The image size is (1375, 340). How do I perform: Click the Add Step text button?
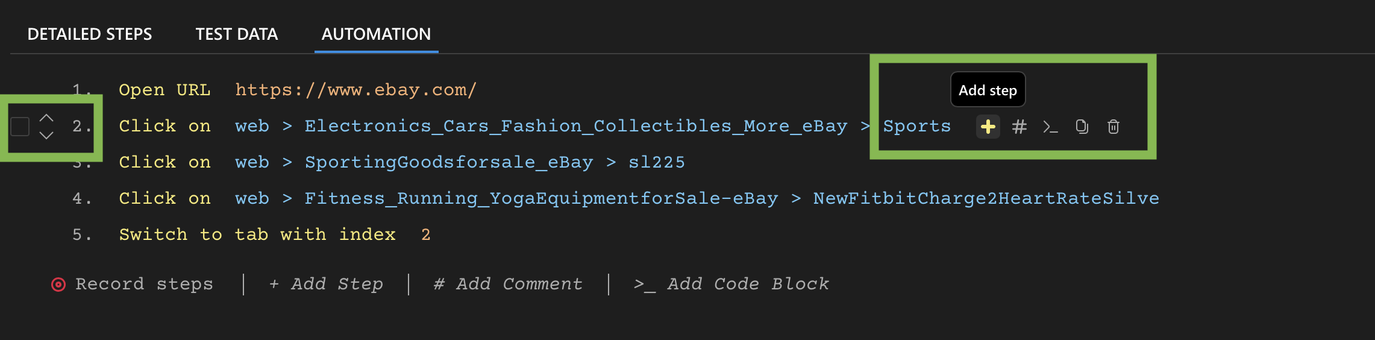click(326, 284)
